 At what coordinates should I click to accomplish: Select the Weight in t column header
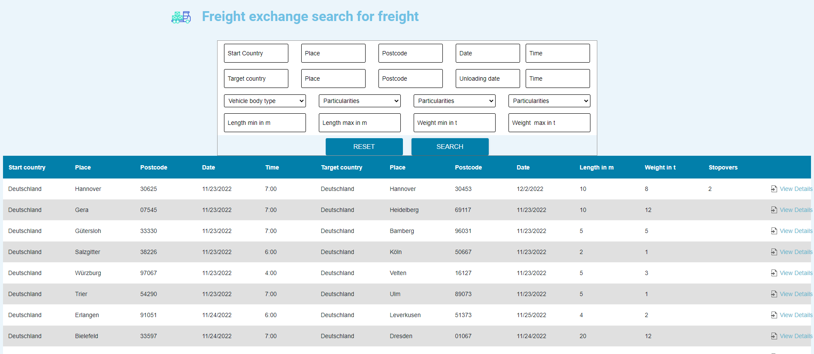click(660, 167)
